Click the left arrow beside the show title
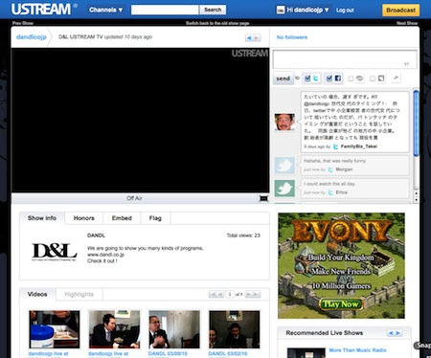Screen dimensions: 431x358 click(x=249, y=38)
